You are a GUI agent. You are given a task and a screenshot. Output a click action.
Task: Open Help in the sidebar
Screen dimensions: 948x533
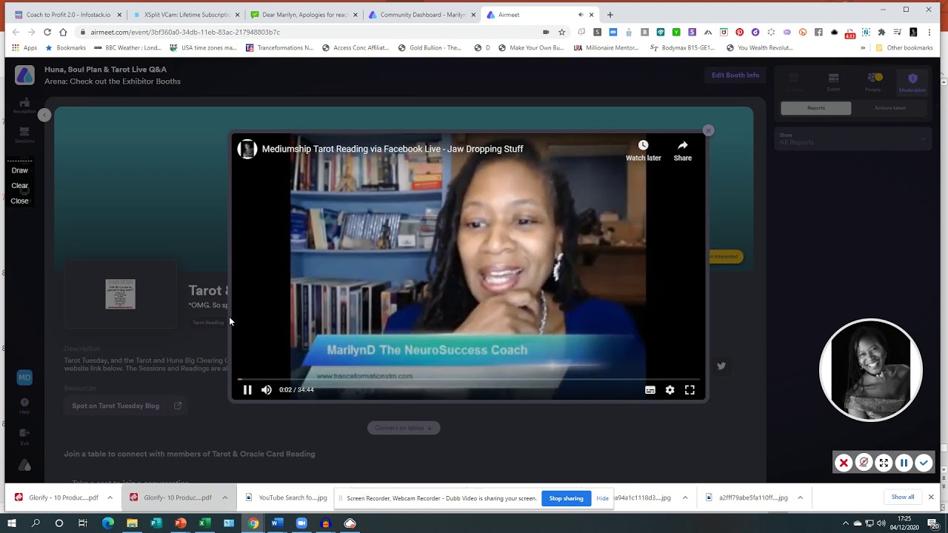click(24, 406)
